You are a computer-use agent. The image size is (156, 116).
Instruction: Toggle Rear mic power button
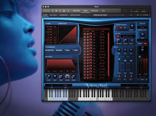pos(125,76)
